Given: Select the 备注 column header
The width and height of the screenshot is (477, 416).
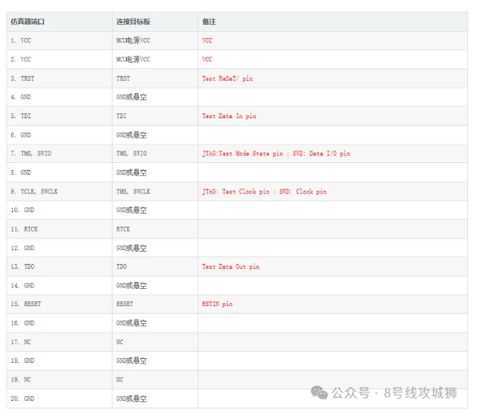Looking at the screenshot, I should [208, 22].
